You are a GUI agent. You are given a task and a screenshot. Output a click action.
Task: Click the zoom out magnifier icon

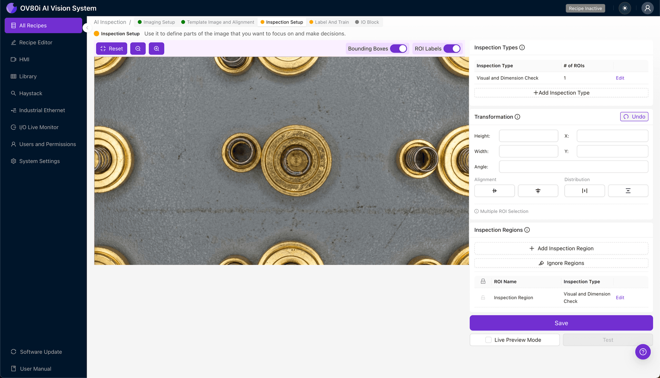[x=138, y=49]
